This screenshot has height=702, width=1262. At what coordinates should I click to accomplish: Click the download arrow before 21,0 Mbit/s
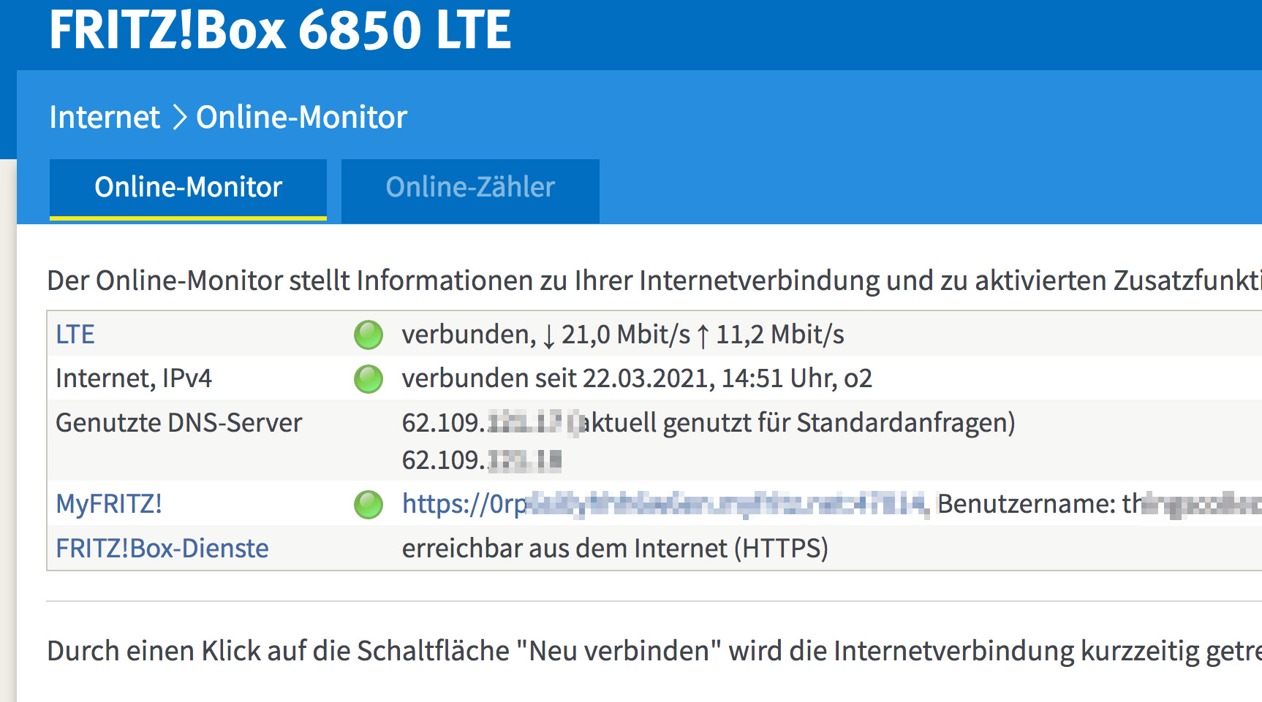tap(549, 336)
